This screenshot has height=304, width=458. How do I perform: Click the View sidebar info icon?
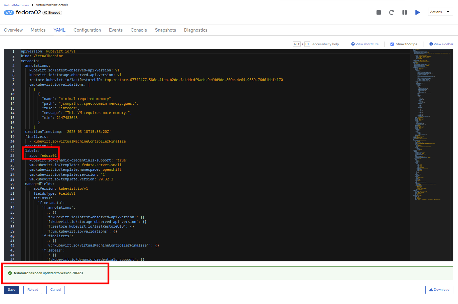[x=431, y=44]
